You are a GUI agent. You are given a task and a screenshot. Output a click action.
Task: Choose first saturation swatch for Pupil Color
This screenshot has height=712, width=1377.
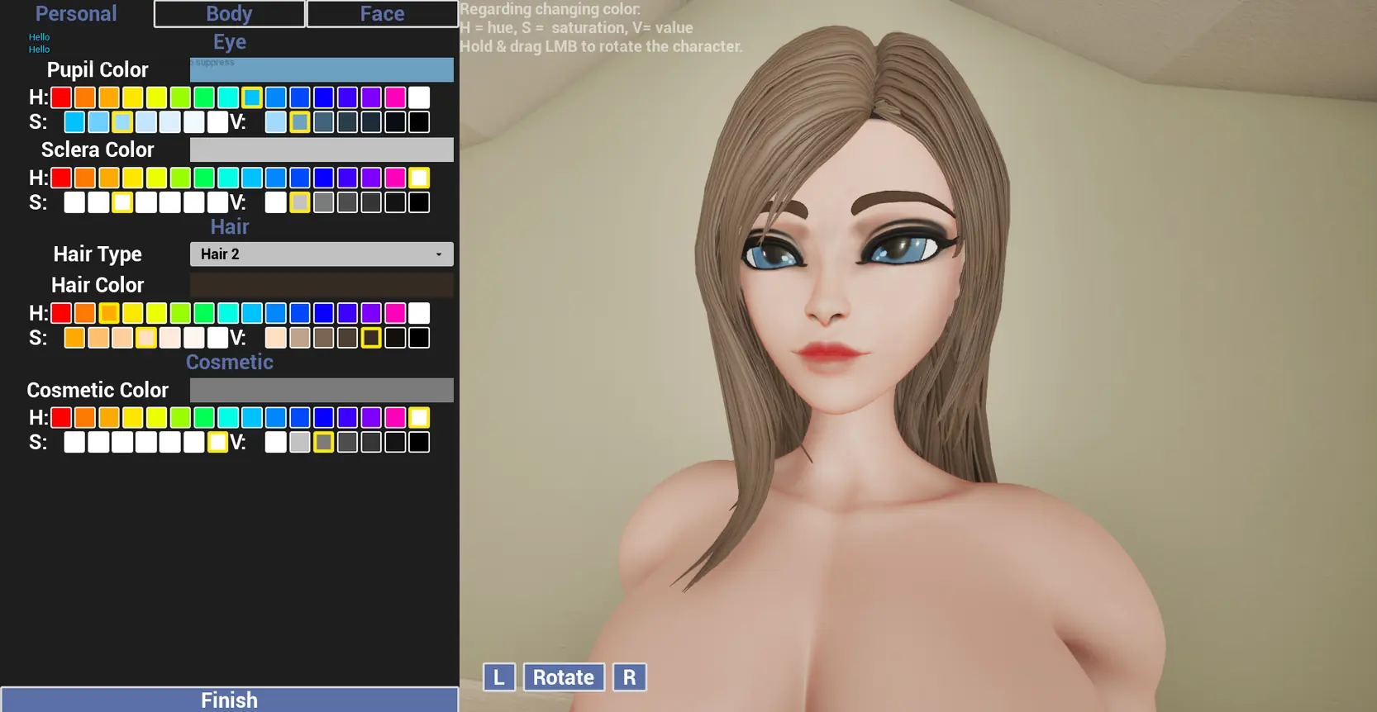point(74,122)
